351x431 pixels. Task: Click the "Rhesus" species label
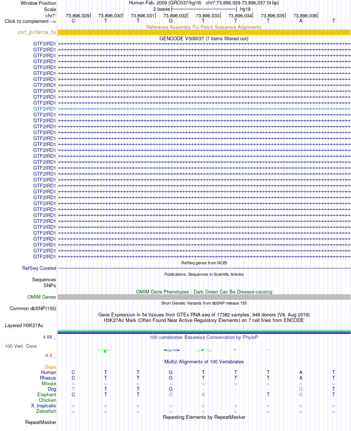pos(48,378)
